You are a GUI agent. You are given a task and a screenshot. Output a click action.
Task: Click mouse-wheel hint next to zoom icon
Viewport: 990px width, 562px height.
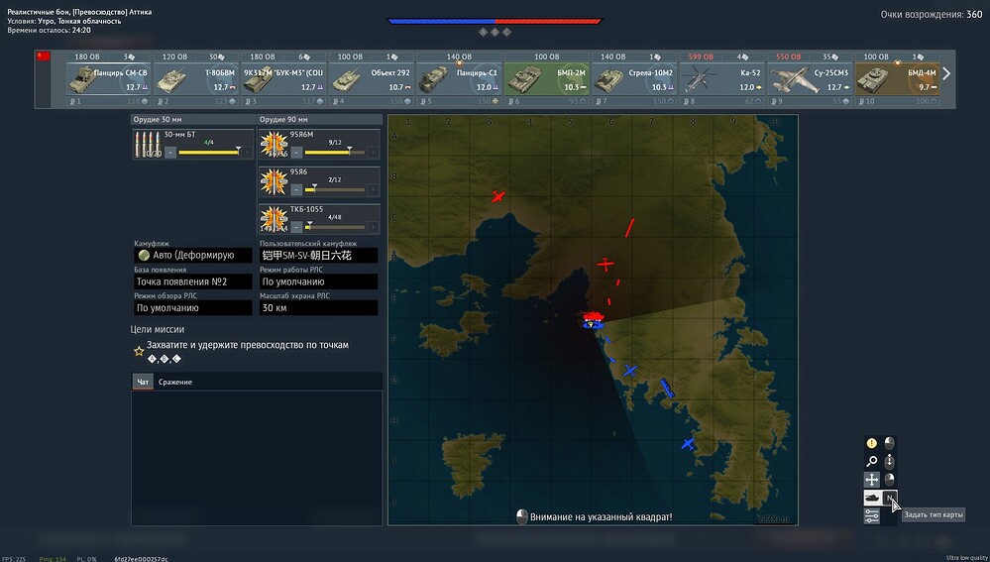tap(889, 462)
